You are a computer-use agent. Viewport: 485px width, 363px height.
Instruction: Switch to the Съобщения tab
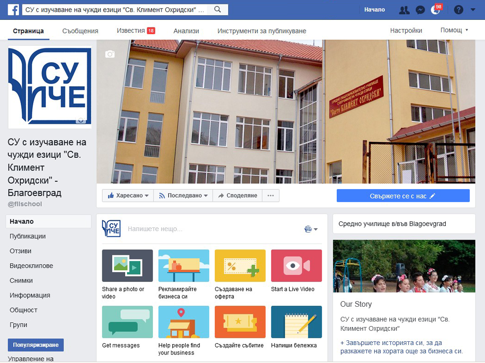[80, 31]
